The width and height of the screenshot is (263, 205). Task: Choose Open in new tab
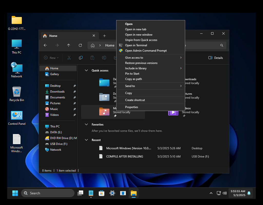click(x=151, y=29)
